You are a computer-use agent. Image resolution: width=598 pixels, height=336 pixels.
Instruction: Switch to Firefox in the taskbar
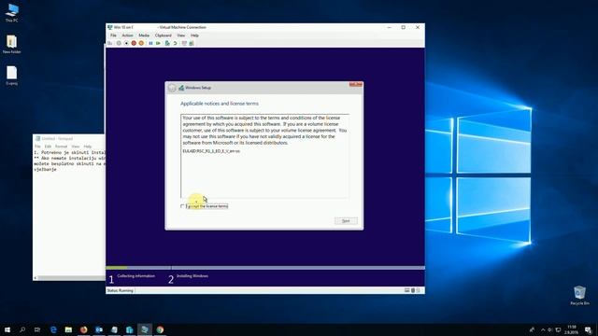[x=84, y=329]
